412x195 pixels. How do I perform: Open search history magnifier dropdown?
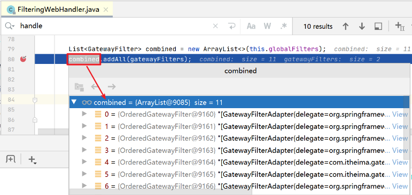tap(10, 26)
